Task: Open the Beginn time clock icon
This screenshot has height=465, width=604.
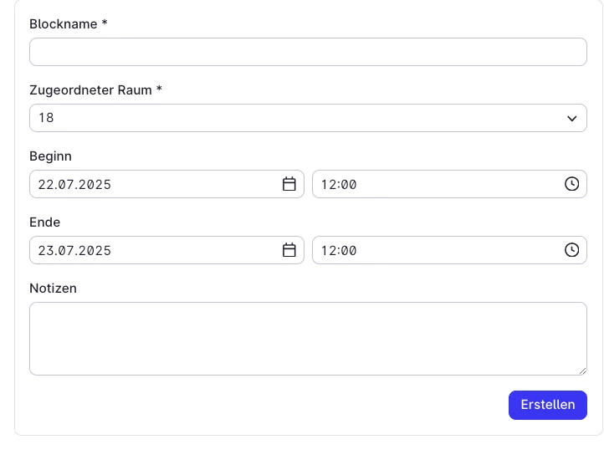Action: tap(572, 184)
